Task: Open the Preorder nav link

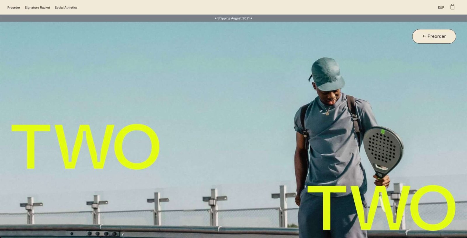Action: tap(14, 8)
